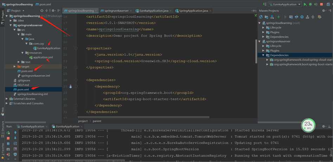The height and width of the screenshot is (162, 333).
Task: Expand the target folder
Action: coord(15,67)
